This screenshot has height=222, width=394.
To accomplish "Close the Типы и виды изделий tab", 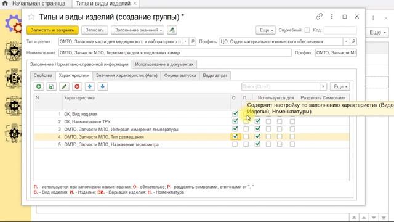I will point(135,4).
